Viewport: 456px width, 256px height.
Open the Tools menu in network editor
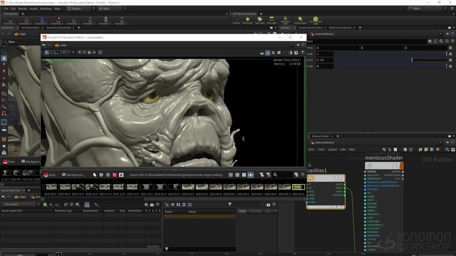click(321, 150)
